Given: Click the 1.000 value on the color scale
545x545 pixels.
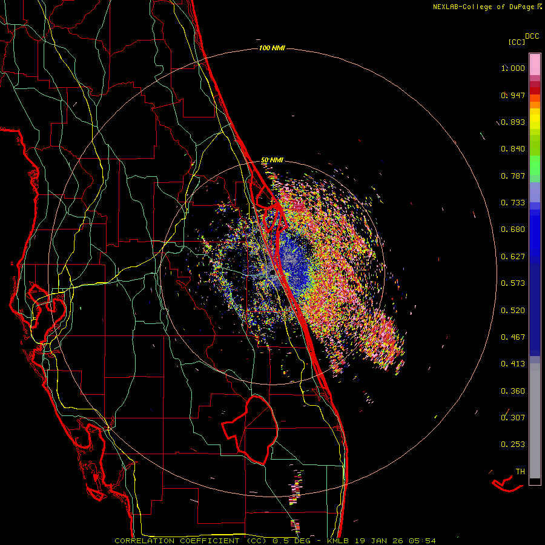Looking at the screenshot, I should pos(513,68).
